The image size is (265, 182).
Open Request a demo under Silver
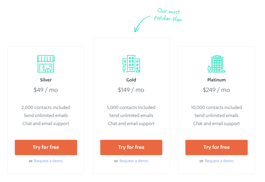coord(49,161)
